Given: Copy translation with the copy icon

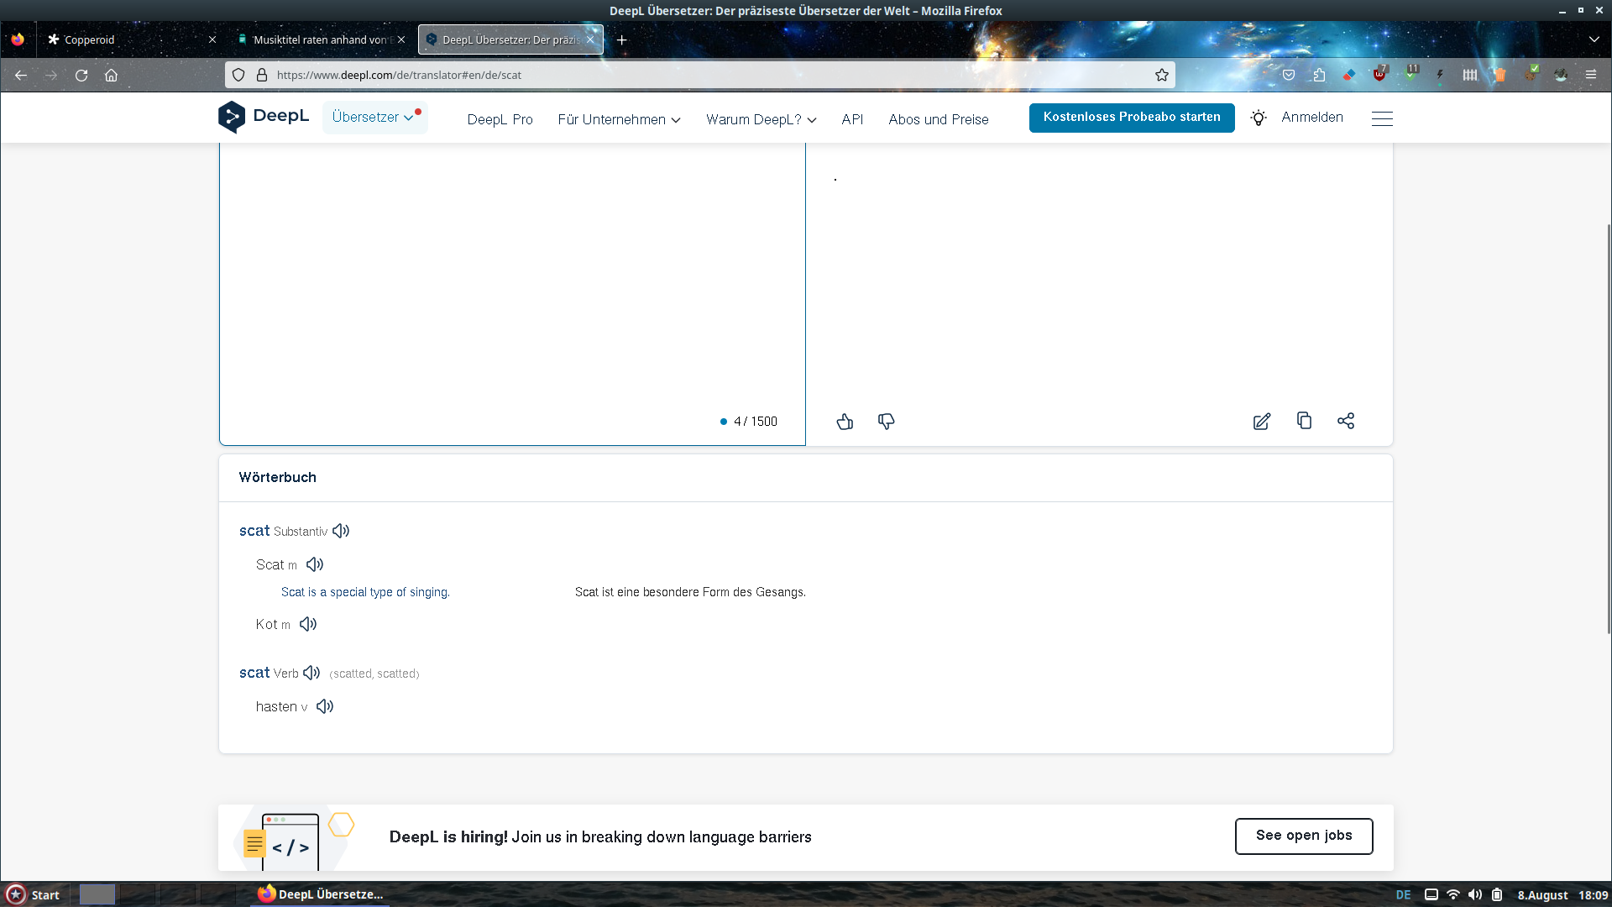Looking at the screenshot, I should (1304, 421).
